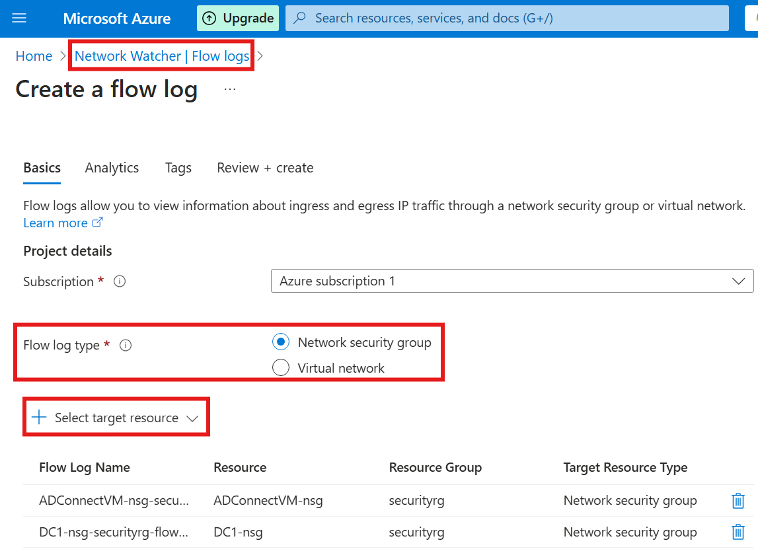The height and width of the screenshot is (557, 758).
Task: Click the ADConnectVM-nsg-secu... flow log name
Action: (x=114, y=500)
